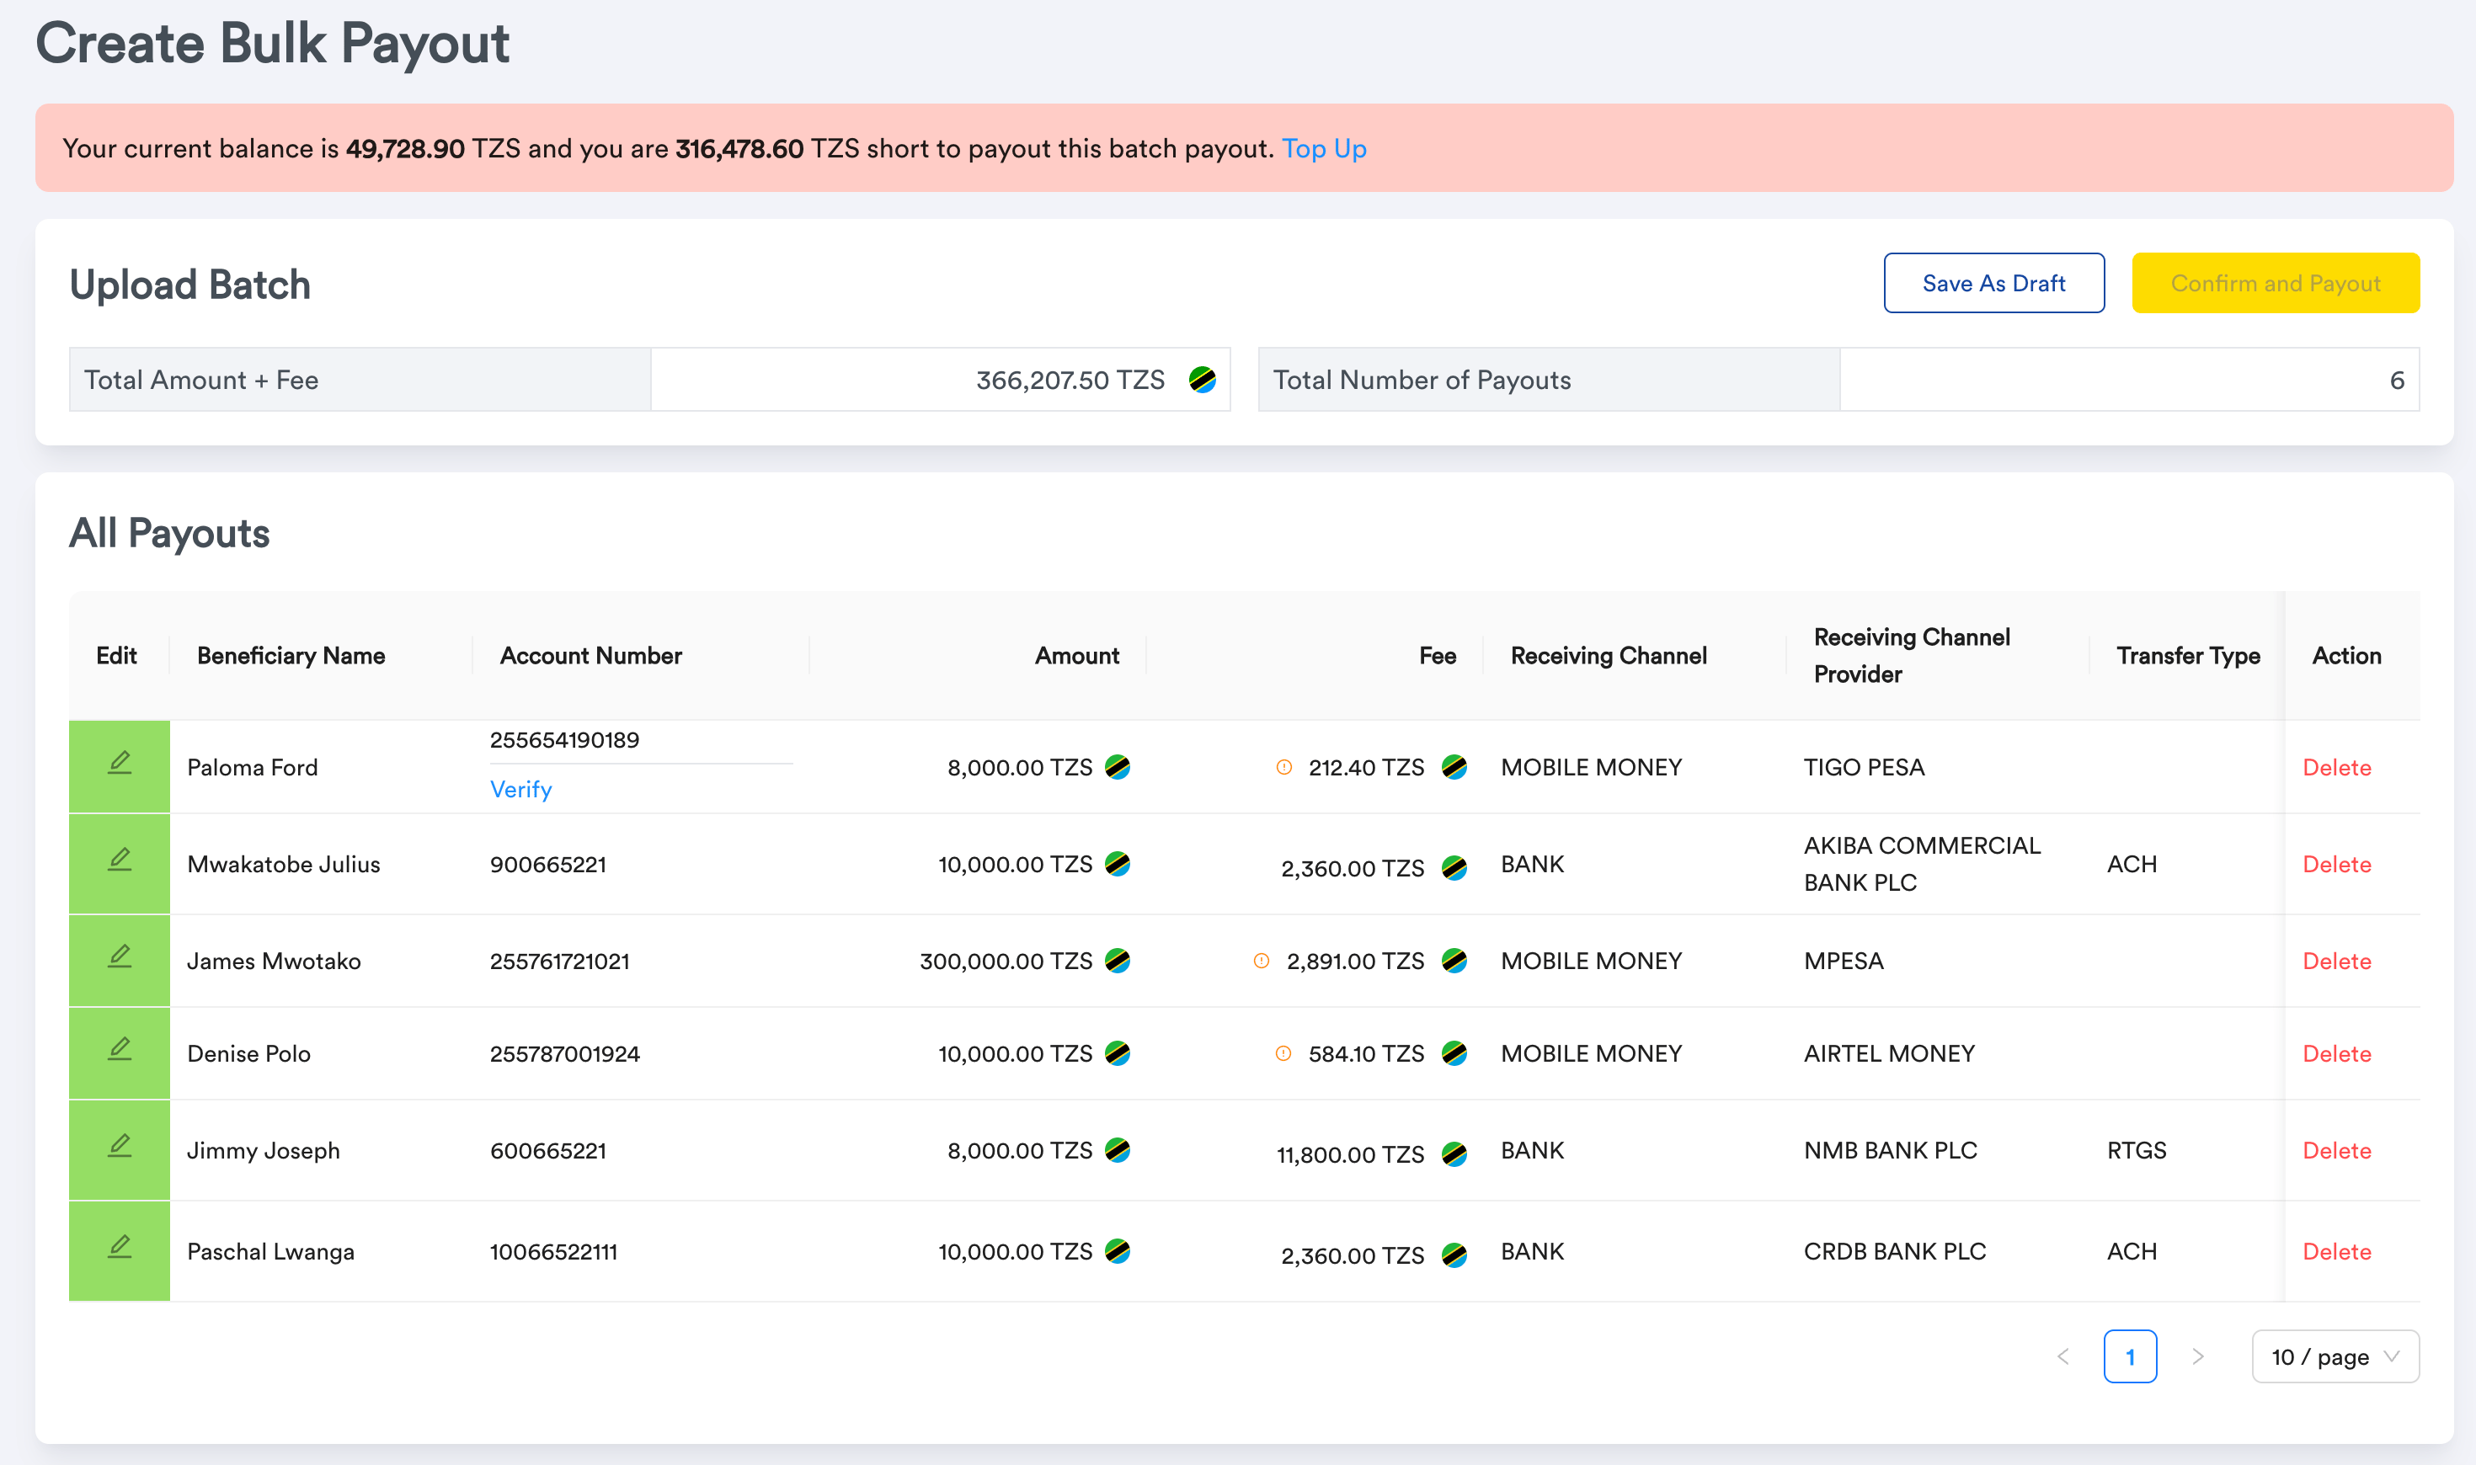Click the Amount column header

click(x=1076, y=656)
